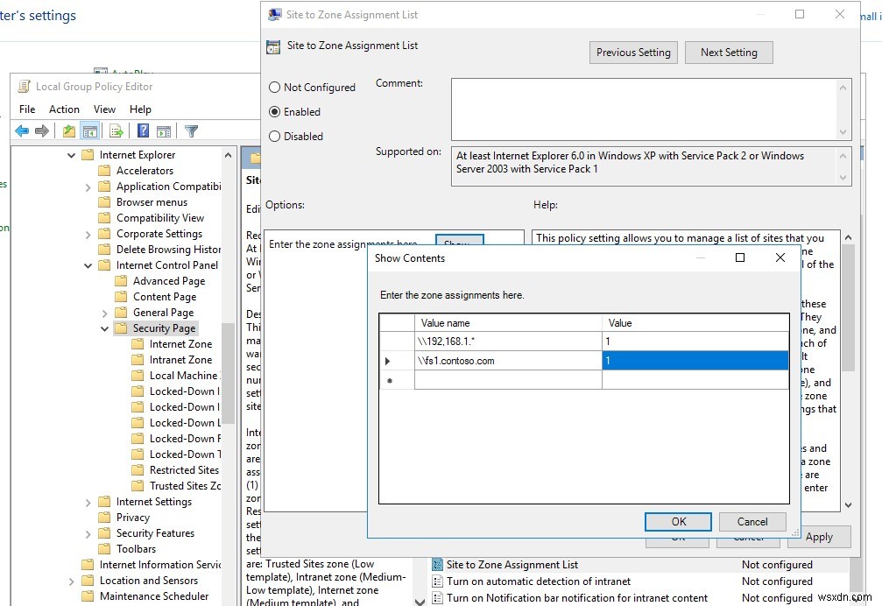The image size is (882, 606).
Task: Click OK in the Show Contents dialog
Action: 677,521
